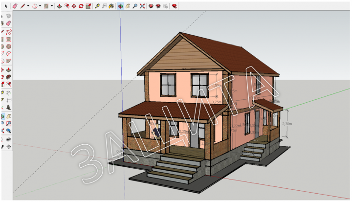Choose the Zoom magnifier in top toolbar

[x=135, y=6]
